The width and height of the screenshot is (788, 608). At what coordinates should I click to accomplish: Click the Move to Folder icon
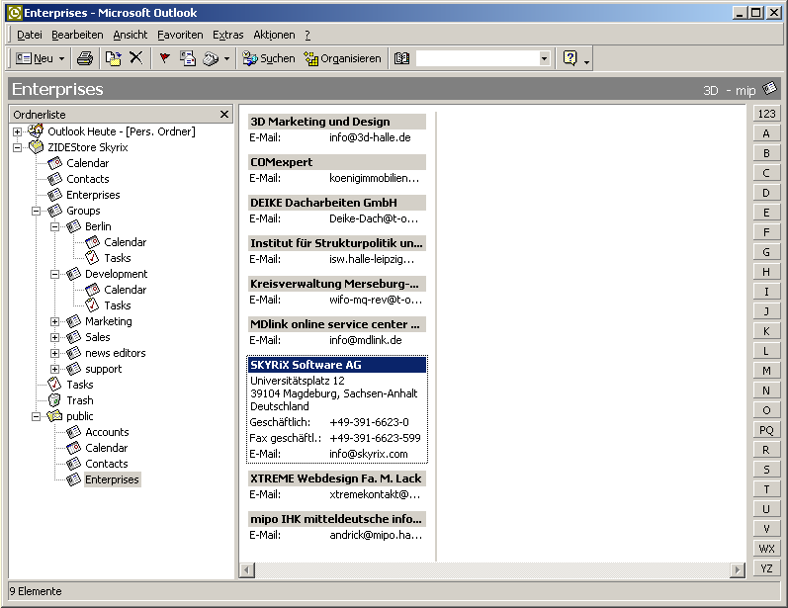click(113, 58)
